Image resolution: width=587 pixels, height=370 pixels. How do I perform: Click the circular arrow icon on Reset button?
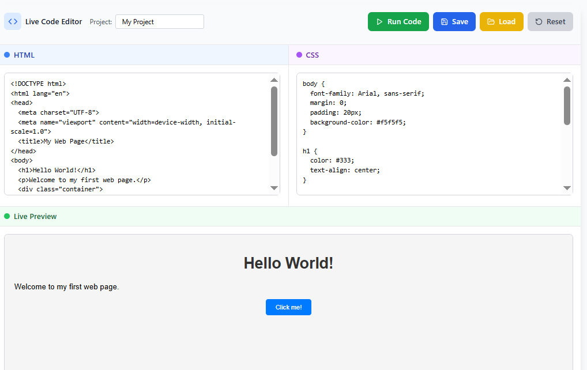click(539, 21)
